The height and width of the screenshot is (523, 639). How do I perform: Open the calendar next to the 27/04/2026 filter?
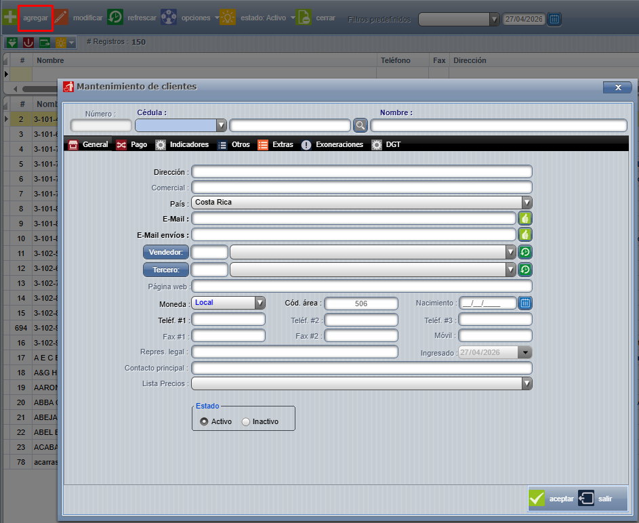pyautogui.click(x=554, y=19)
